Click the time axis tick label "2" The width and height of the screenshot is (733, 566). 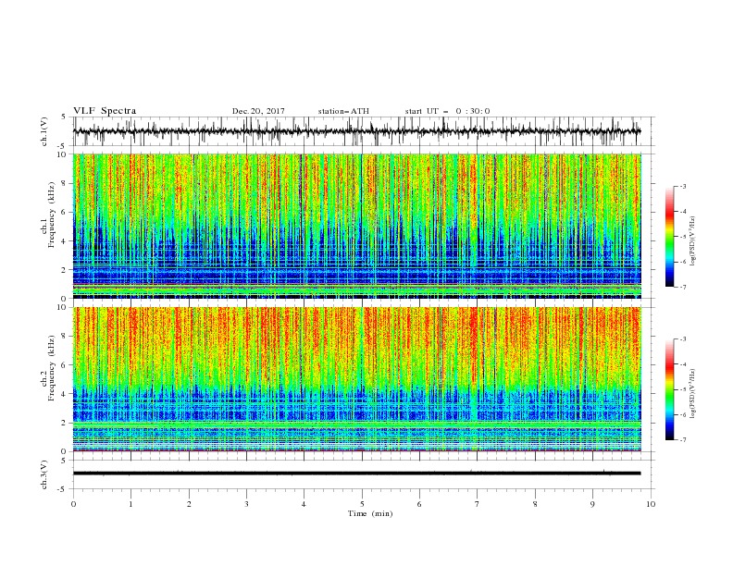(189, 504)
